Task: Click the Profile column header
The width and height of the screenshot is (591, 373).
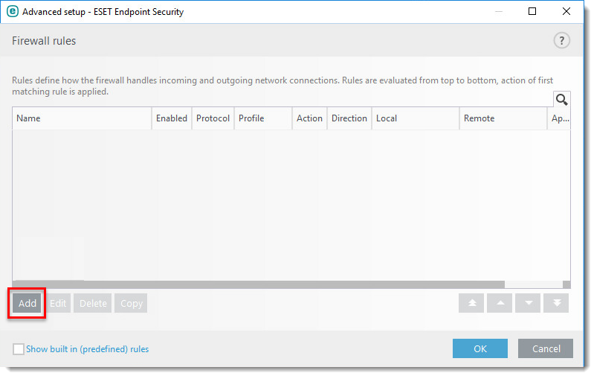Action: 262,118
